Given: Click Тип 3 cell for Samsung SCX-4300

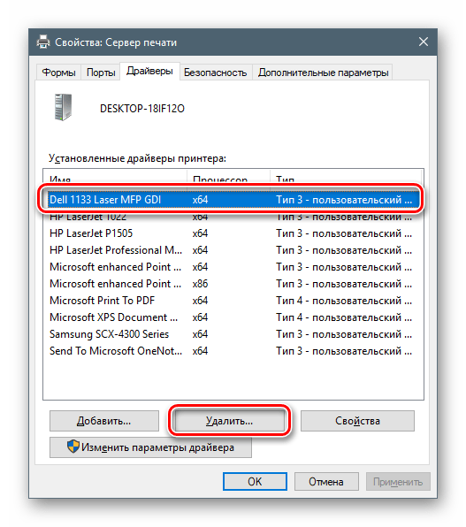Looking at the screenshot, I should tap(344, 334).
